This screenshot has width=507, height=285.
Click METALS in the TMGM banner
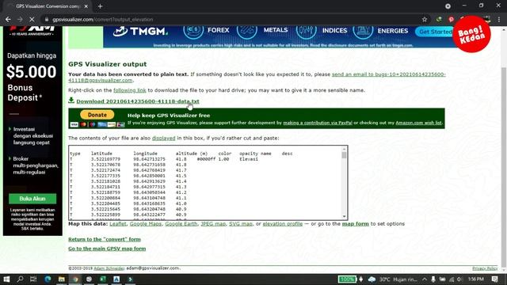[x=276, y=30]
